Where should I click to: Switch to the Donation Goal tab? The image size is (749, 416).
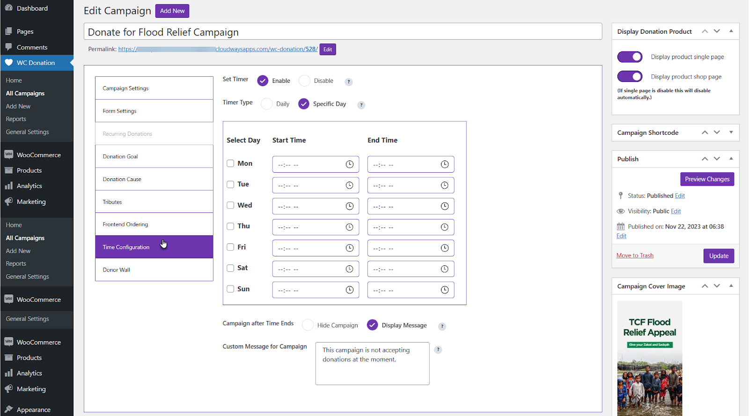click(154, 156)
